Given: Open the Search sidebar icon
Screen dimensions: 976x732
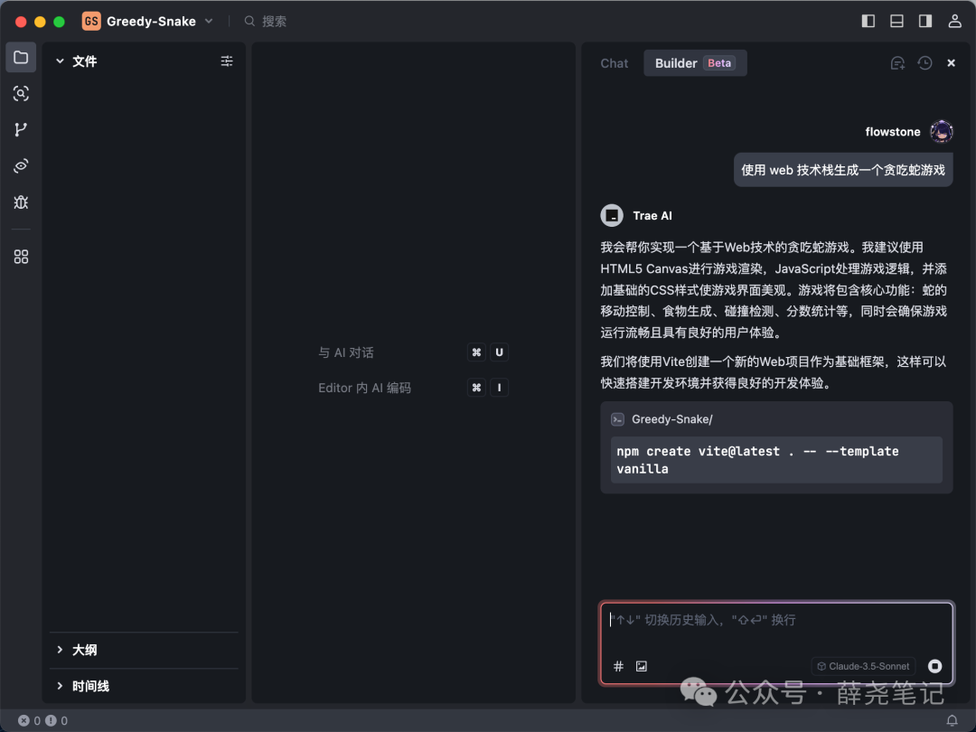Looking at the screenshot, I should point(21,93).
